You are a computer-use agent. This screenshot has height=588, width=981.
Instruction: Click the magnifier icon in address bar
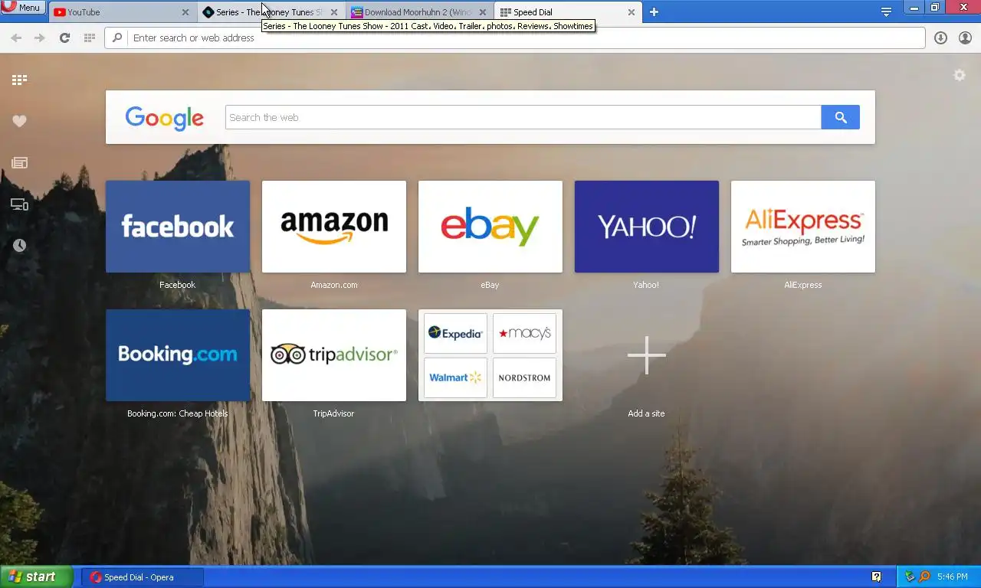click(x=117, y=38)
